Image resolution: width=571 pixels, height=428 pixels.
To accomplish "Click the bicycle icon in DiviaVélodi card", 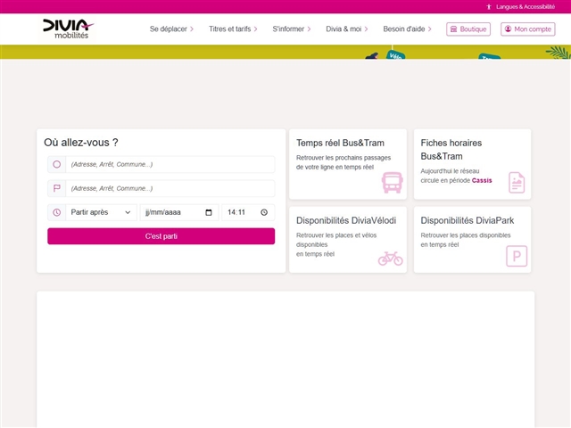I will (390, 259).
